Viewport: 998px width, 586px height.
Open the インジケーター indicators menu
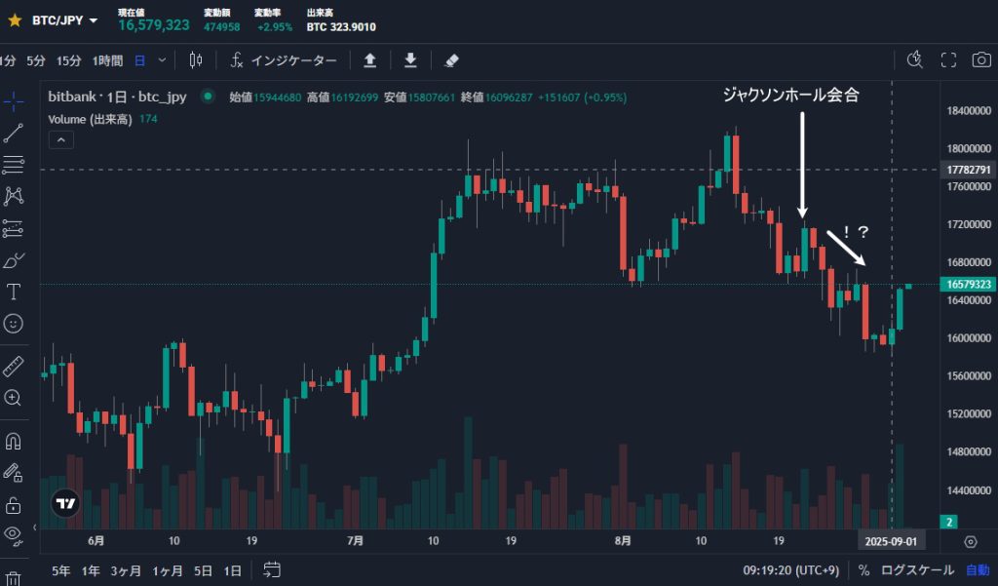pos(284,60)
